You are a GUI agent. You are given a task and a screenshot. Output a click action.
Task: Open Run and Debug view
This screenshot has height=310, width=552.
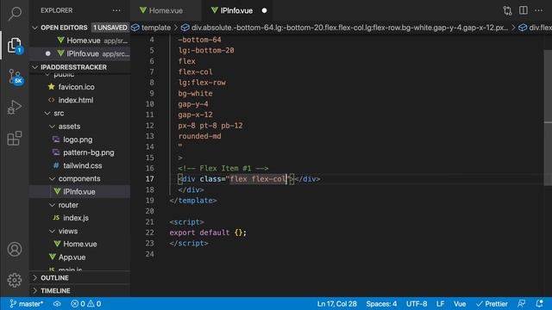[x=15, y=107]
